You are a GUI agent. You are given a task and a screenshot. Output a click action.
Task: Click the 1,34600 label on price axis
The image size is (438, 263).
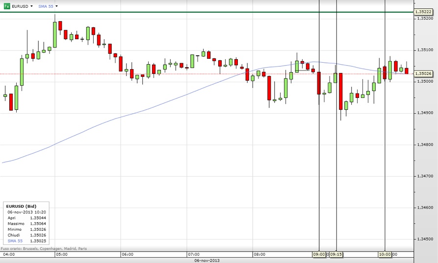pos(424,208)
